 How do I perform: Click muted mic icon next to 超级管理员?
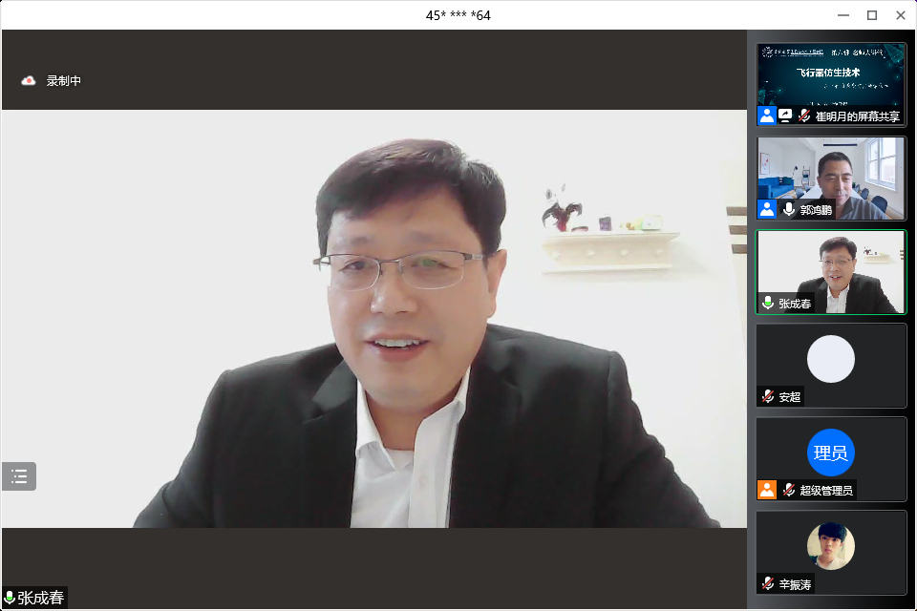pyautogui.click(x=789, y=490)
